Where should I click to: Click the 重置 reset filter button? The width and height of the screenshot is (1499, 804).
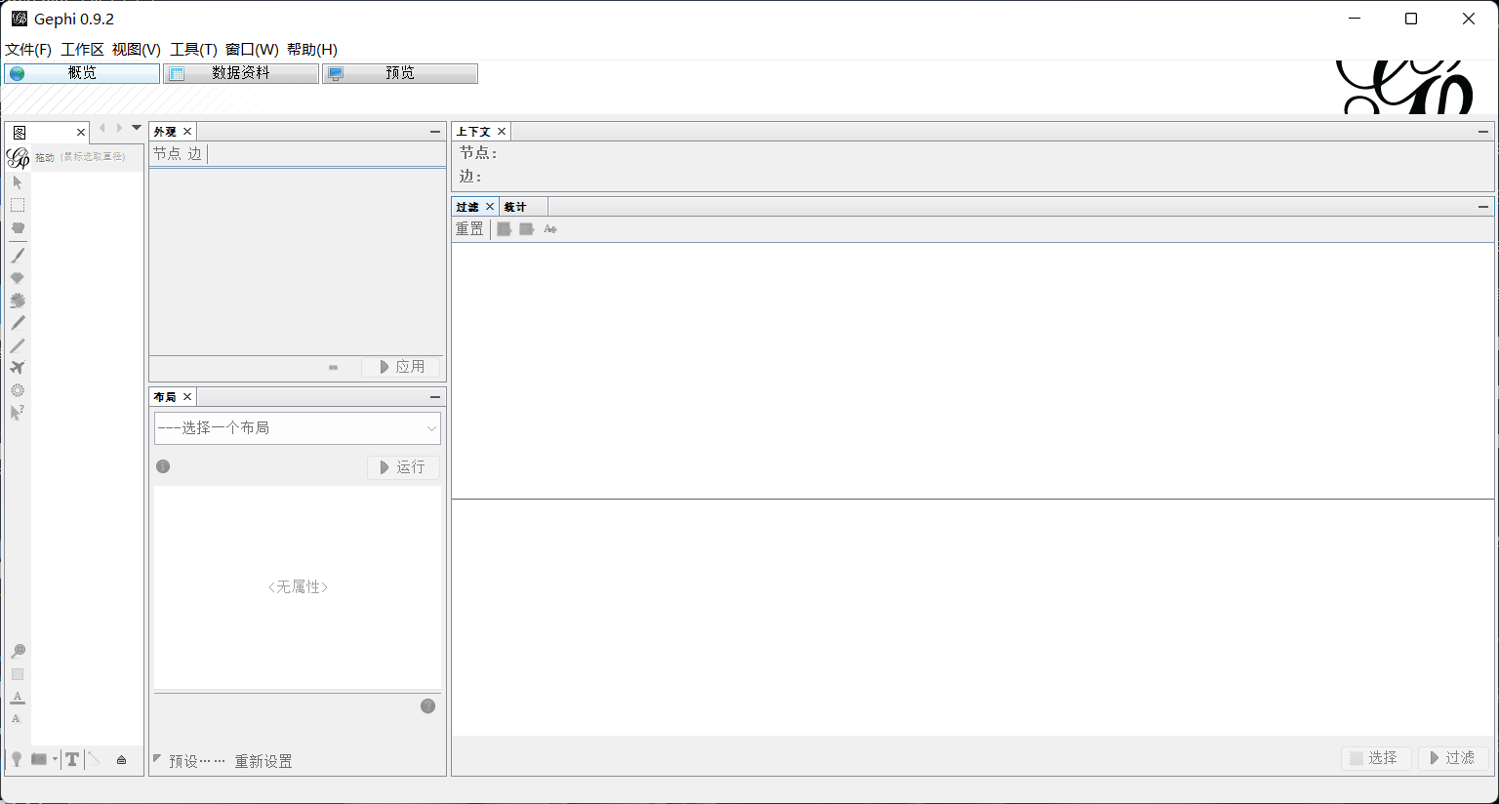469,229
